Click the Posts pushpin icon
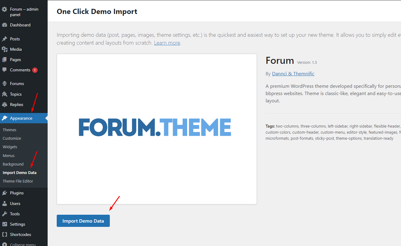Viewport: 401px width, 246px height. pos(5,39)
